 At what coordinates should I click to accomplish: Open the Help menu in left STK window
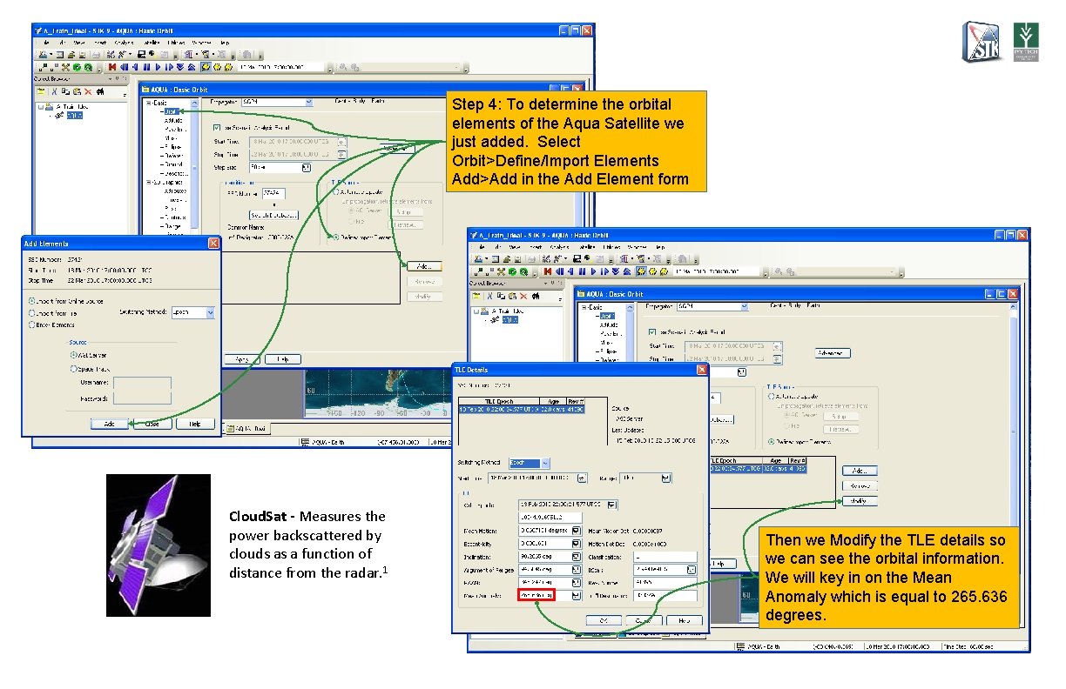point(225,43)
